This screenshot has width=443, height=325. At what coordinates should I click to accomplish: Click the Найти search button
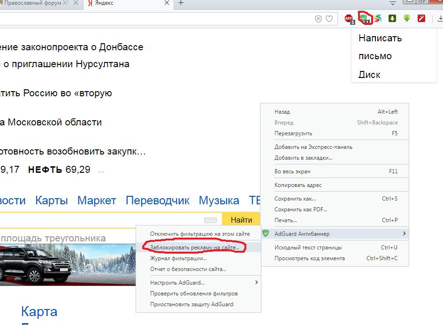point(241,220)
